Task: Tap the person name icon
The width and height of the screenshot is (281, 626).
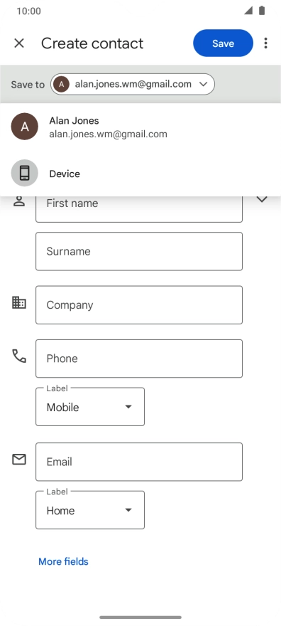Action: click(19, 201)
